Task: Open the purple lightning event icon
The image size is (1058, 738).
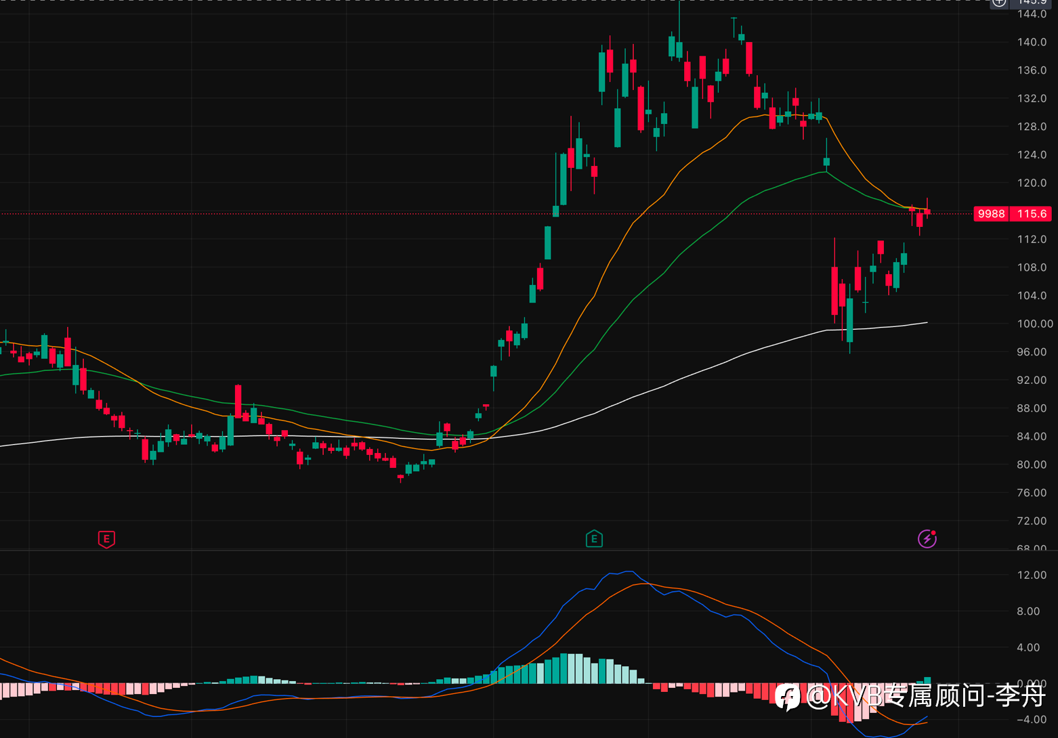Action: coord(927,539)
